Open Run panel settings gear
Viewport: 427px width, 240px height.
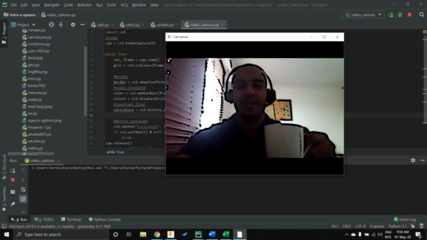413,161
